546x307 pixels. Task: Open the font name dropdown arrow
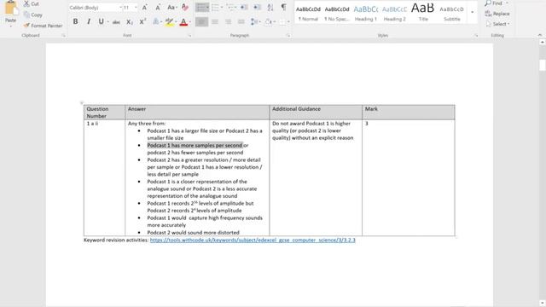(x=120, y=8)
